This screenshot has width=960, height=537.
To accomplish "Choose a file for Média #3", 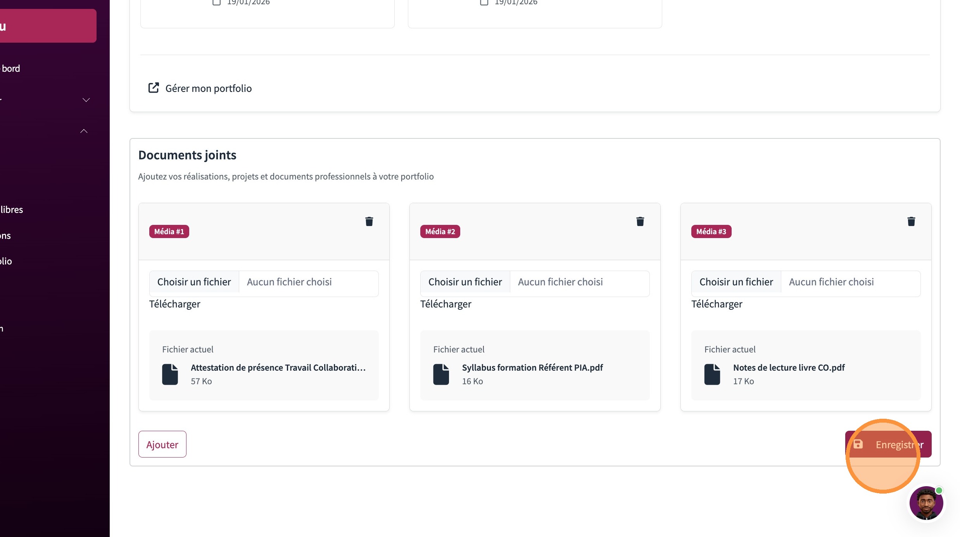I will [736, 282].
